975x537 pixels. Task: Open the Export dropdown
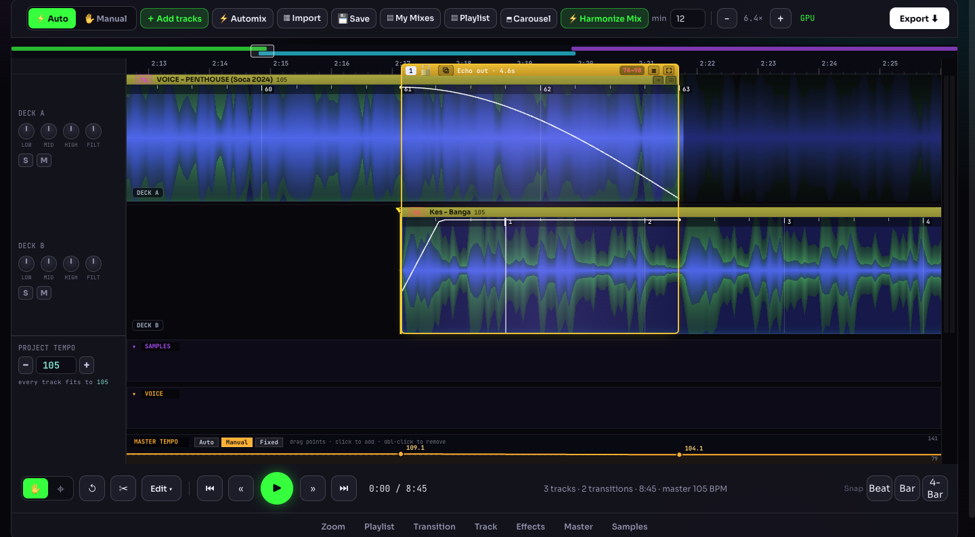point(919,18)
